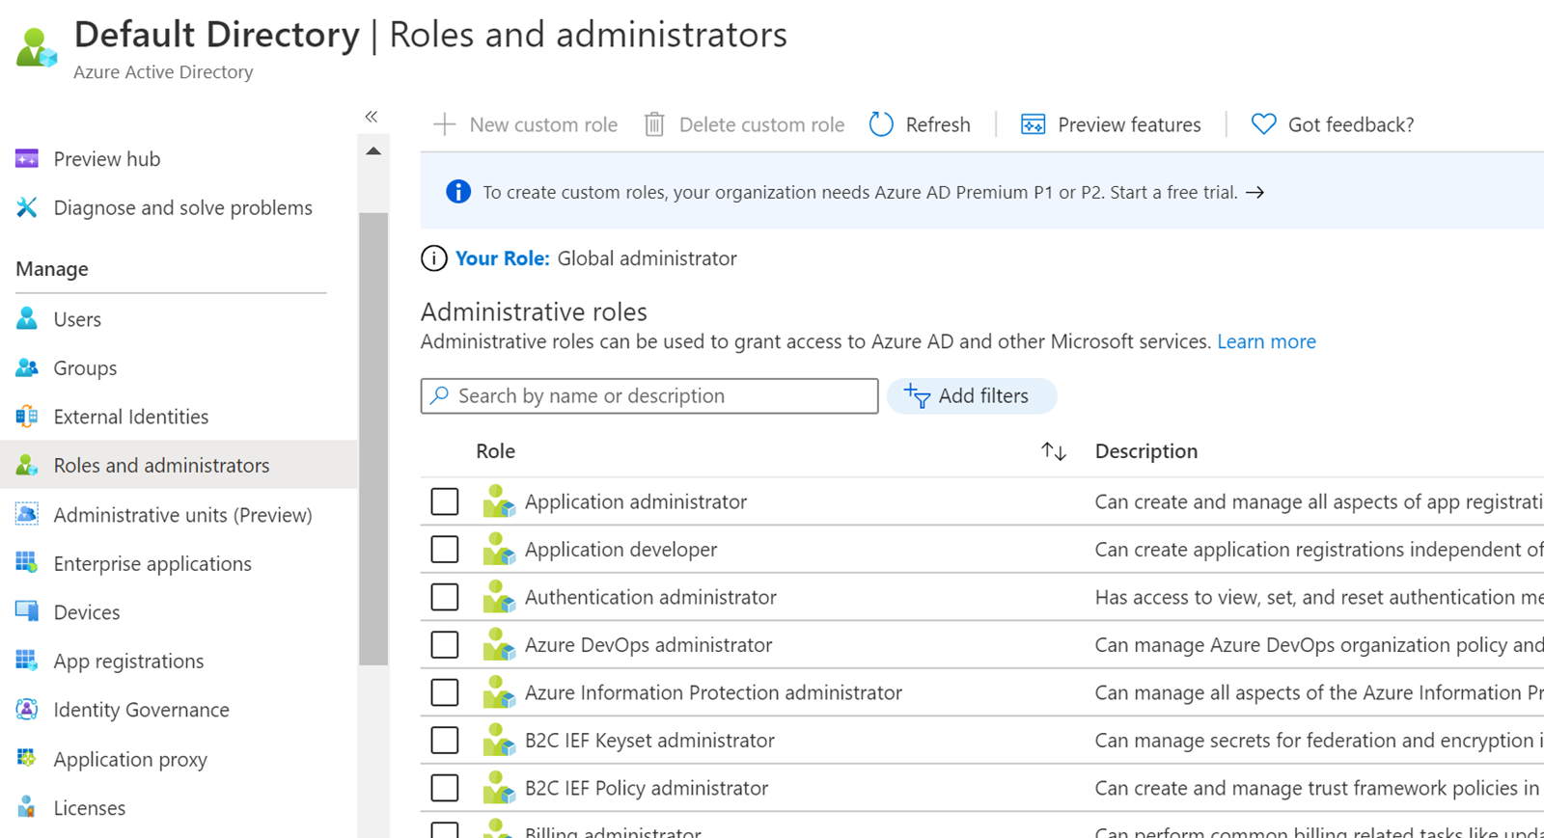Click the External Identities icon
The image size is (1544, 838).
click(x=27, y=417)
